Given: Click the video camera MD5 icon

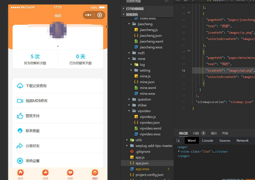Looking at the screenshot, I should (20, 101).
